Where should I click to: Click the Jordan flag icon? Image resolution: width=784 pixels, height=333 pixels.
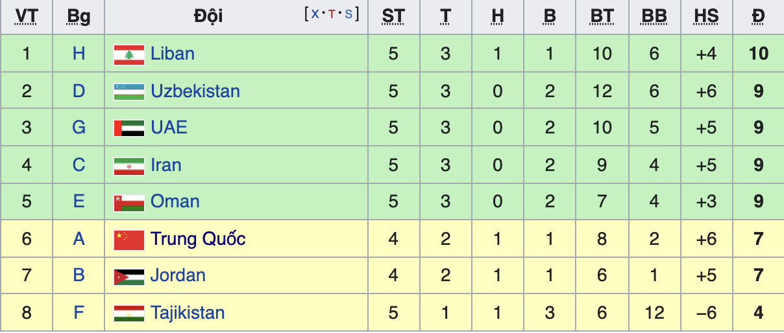tap(129, 276)
